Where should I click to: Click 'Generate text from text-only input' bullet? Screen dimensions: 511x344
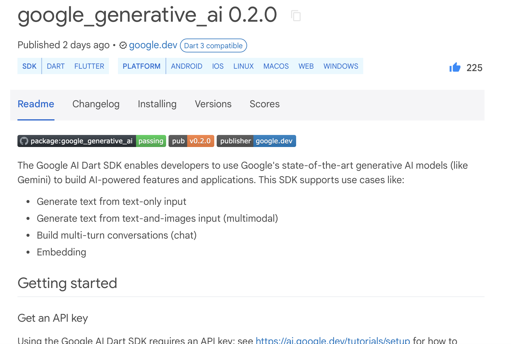pyautogui.click(x=111, y=202)
